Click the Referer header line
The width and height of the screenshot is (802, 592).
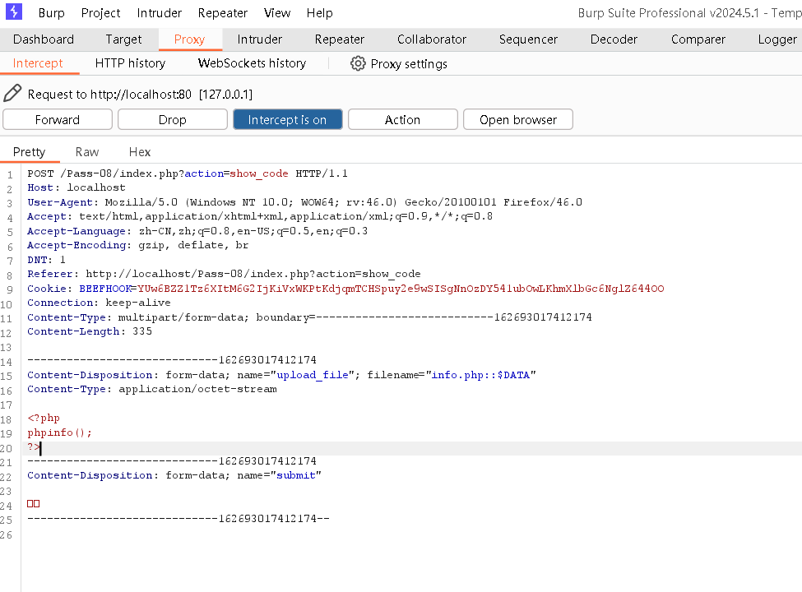[x=224, y=274]
